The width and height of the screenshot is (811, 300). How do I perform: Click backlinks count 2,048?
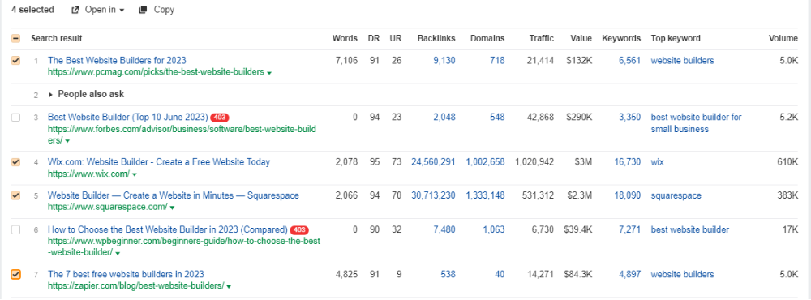click(x=444, y=118)
